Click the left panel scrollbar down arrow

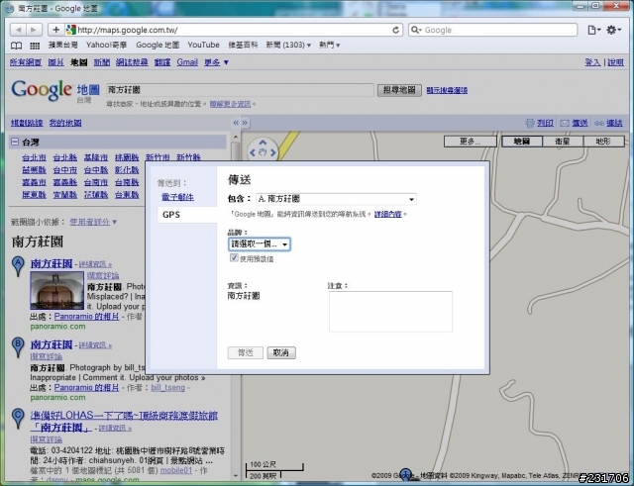point(236,477)
